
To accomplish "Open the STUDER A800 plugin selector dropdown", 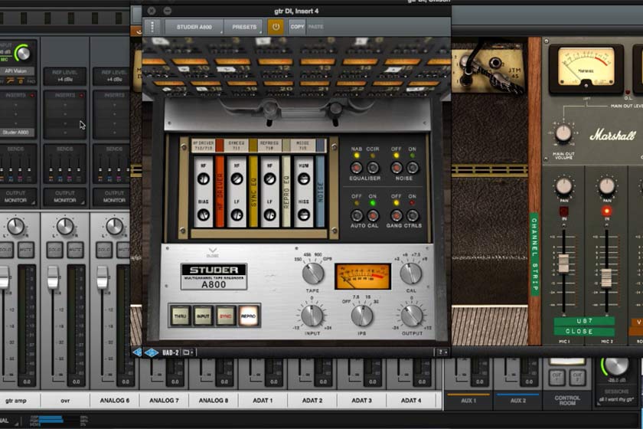I will pos(194,27).
